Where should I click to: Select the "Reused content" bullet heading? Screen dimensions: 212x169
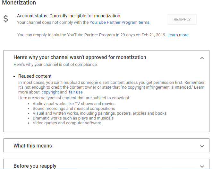click(x=35, y=76)
